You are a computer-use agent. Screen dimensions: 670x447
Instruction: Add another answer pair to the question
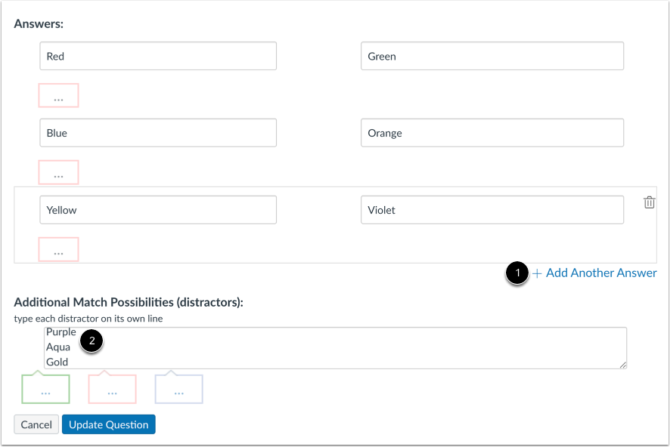pyautogui.click(x=600, y=273)
